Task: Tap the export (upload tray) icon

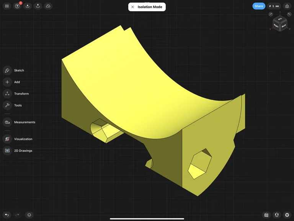Action: pos(38,6)
